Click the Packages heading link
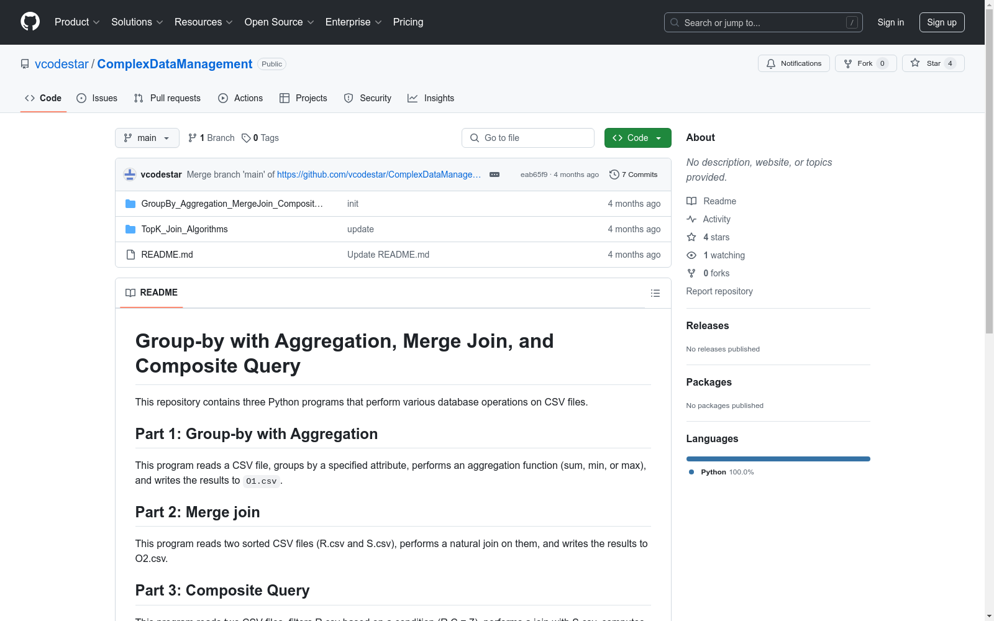This screenshot has width=994, height=621. tap(708, 382)
